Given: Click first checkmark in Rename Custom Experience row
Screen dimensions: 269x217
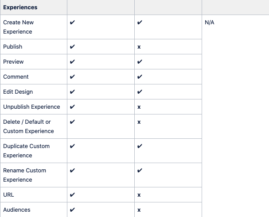Looking at the screenshot, I should (72, 171).
